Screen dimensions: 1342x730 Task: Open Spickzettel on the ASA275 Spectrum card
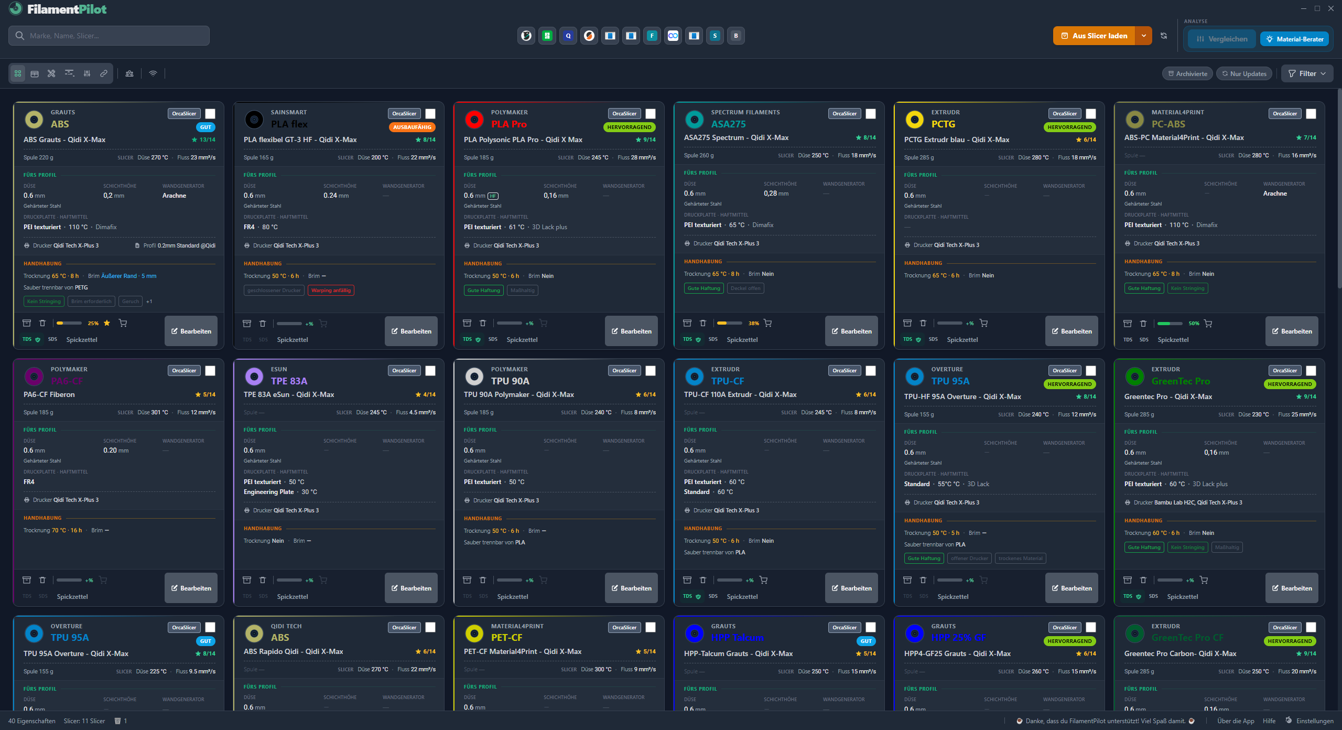tap(742, 340)
